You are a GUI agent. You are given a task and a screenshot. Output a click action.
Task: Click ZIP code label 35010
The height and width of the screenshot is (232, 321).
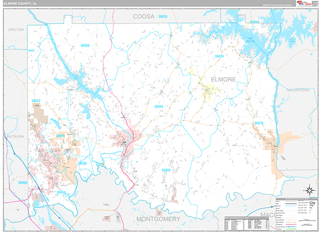coord(254,22)
